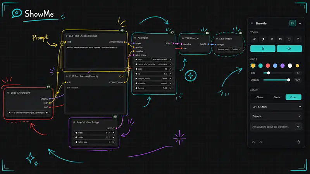Pick the white color swatch
The height and width of the screenshot is (174, 310).
(290, 66)
